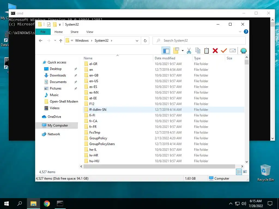Click the Paste clipboard icon
Screen dimensions: 279x209
point(207,51)
